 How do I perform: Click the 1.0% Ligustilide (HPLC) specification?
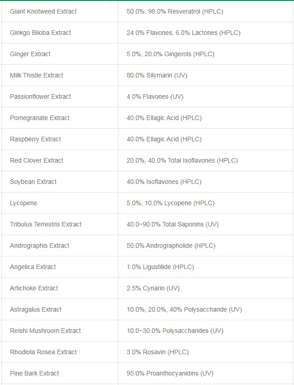coord(160,267)
